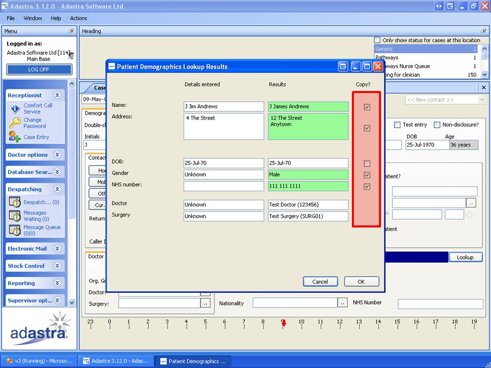This screenshot has width=491, height=368.
Task: Click the DOB field showing 25-Jul-1970
Action: click(x=428, y=145)
